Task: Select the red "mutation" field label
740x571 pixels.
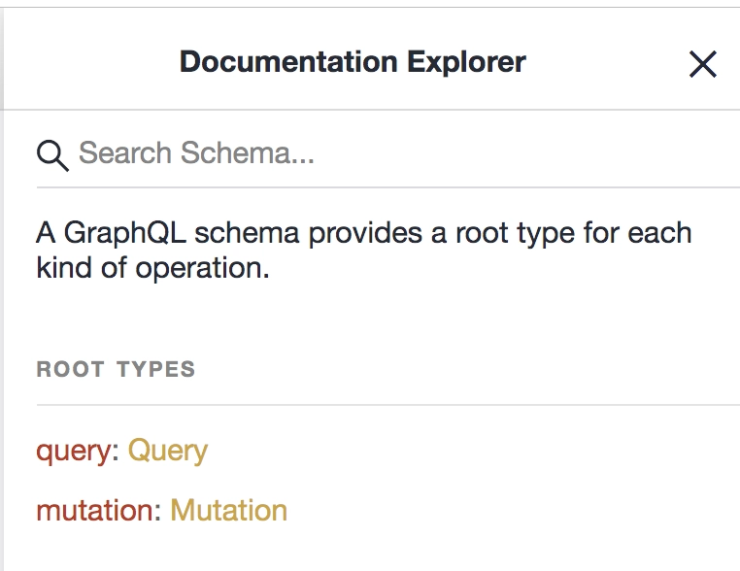Action: (95, 511)
